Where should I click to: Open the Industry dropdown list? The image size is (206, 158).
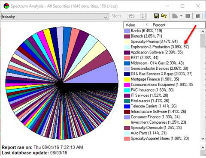coord(106,17)
